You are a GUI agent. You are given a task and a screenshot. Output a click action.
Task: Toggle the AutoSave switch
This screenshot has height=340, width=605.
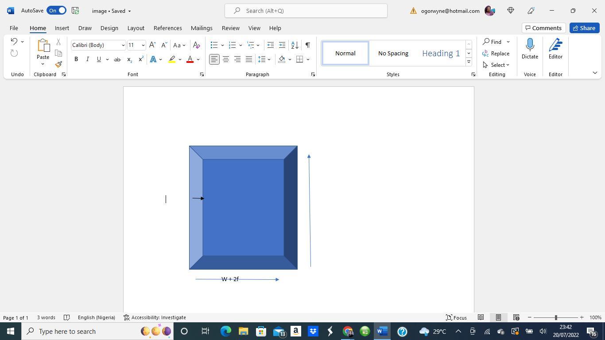coord(57,11)
